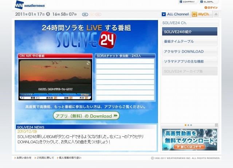Click the news date 2010/12/09
This screenshot has width=233, height=168.
pos(27,132)
